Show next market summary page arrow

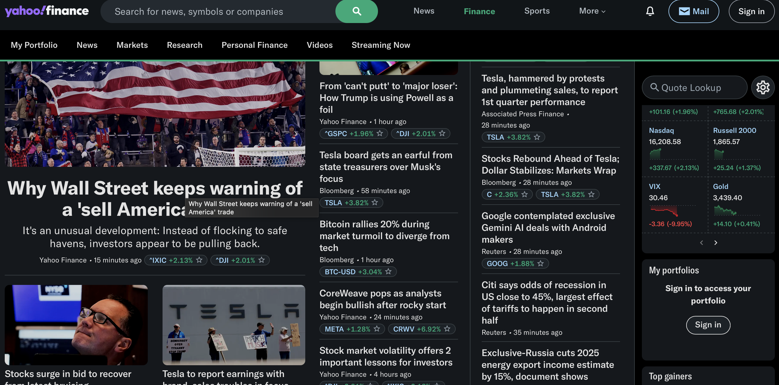click(x=715, y=243)
